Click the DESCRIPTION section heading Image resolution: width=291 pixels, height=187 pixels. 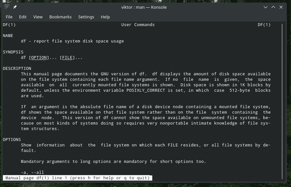[17, 69]
